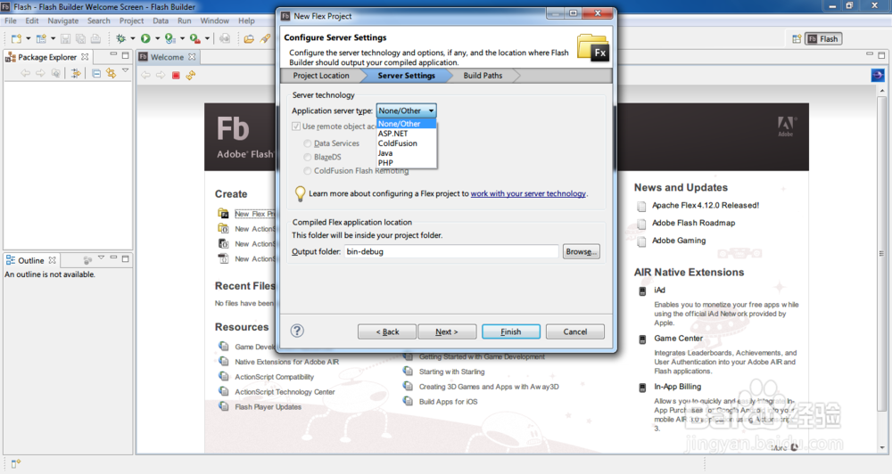Choose ASP.NET from server type list
892x474 pixels.
[406, 134]
